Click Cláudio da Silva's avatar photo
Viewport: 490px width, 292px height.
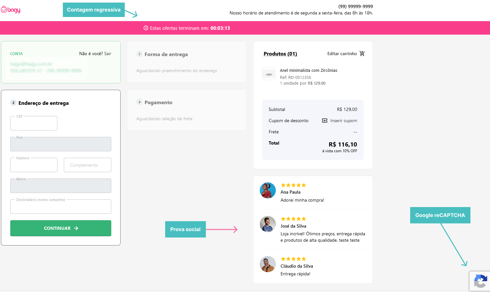[268, 264]
